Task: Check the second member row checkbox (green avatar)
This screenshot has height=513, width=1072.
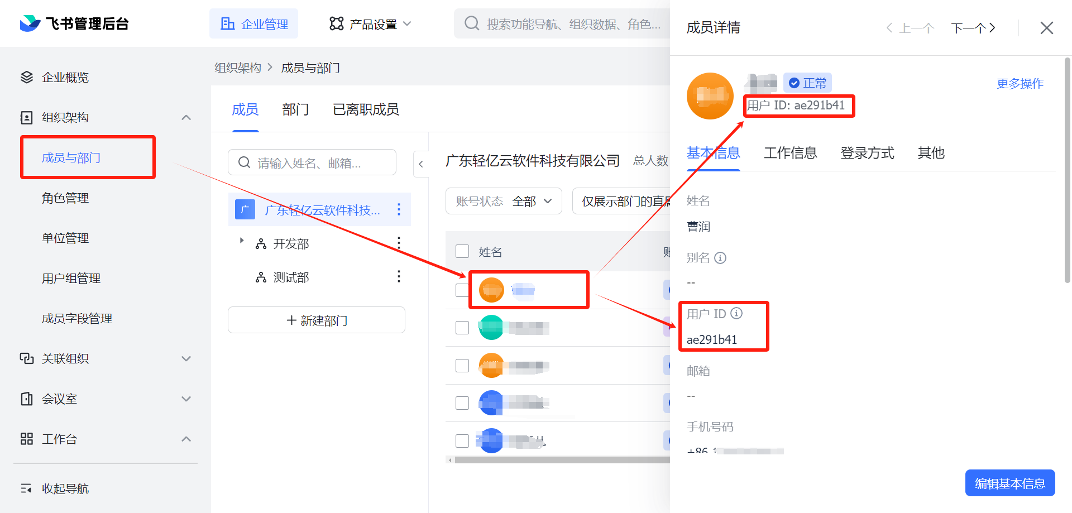Action: 462,328
